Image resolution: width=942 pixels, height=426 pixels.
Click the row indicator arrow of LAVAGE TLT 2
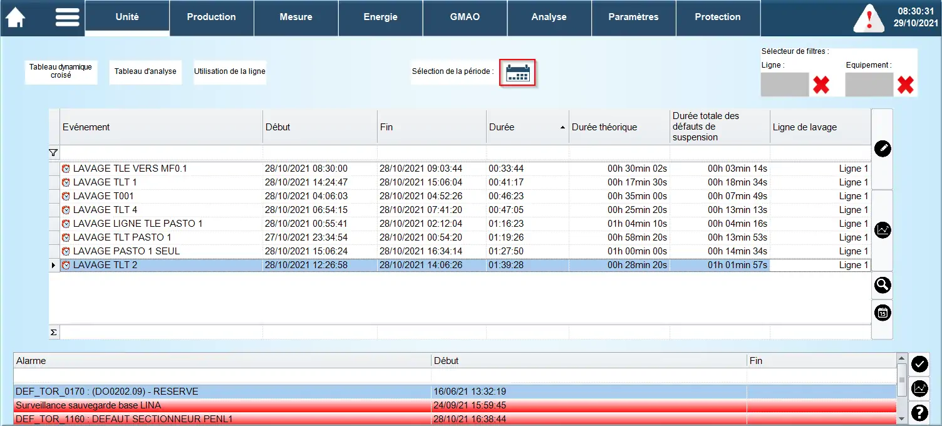pyautogui.click(x=53, y=265)
